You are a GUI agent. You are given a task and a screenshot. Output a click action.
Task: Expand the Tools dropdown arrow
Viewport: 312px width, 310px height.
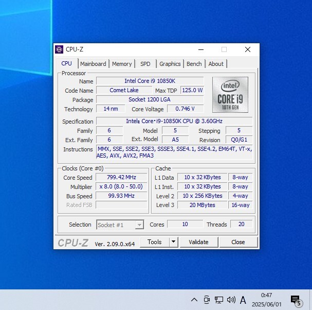click(174, 242)
